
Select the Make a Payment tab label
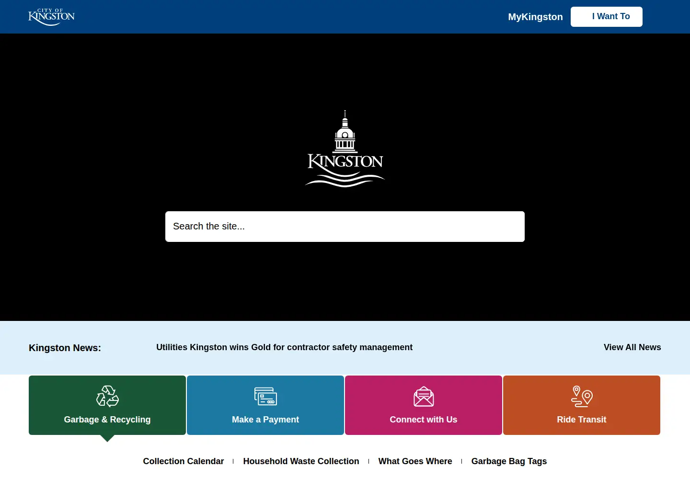click(x=265, y=420)
